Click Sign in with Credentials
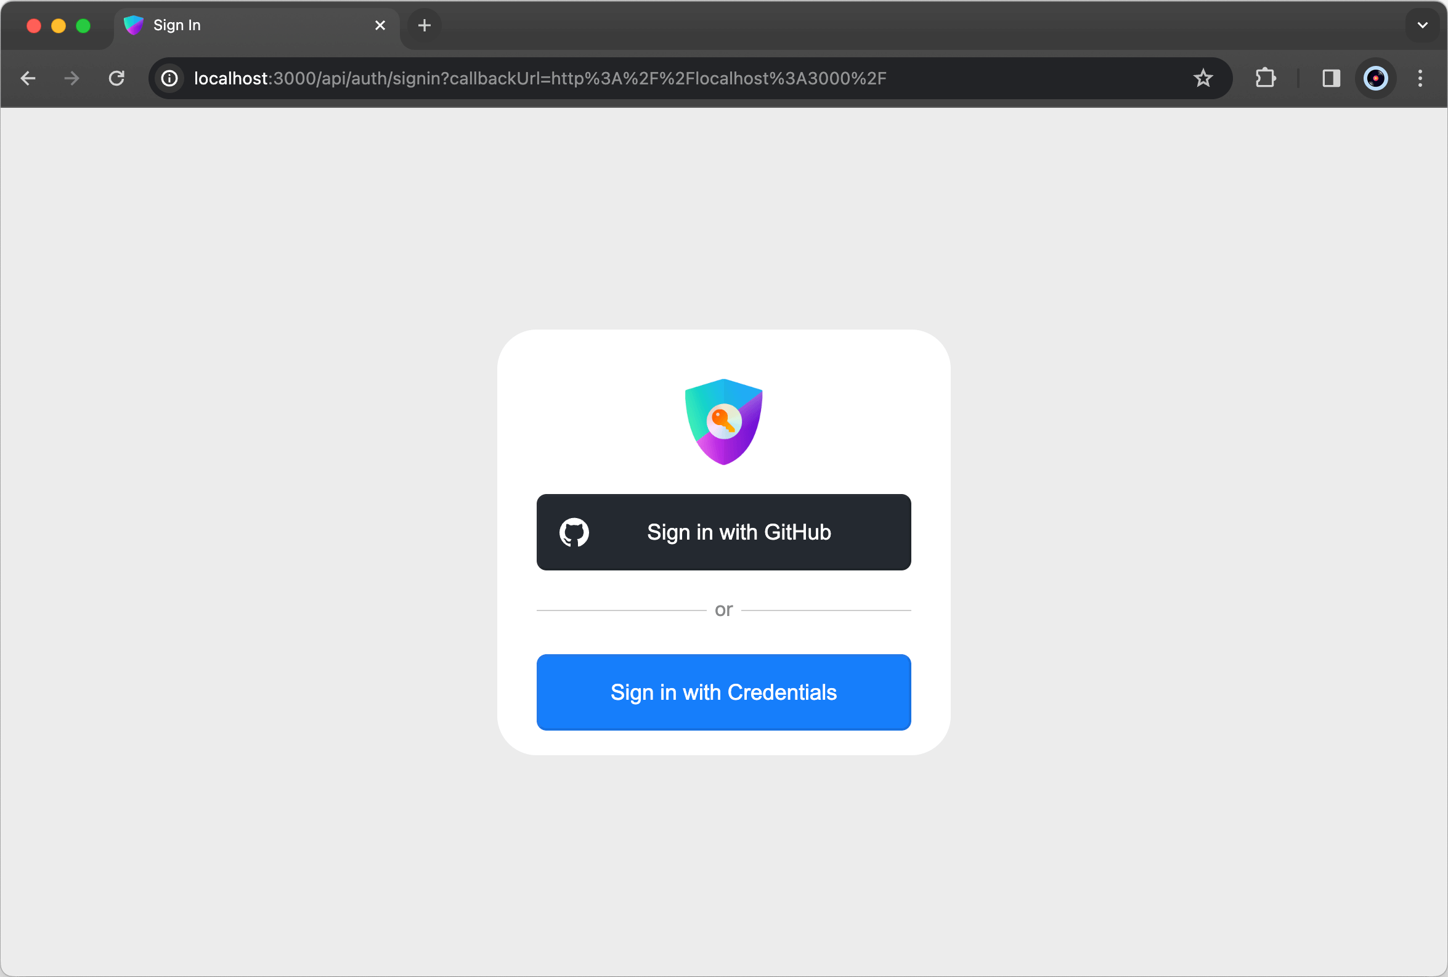Image resolution: width=1448 pixels, height=977 pixels. pos(723,692)
